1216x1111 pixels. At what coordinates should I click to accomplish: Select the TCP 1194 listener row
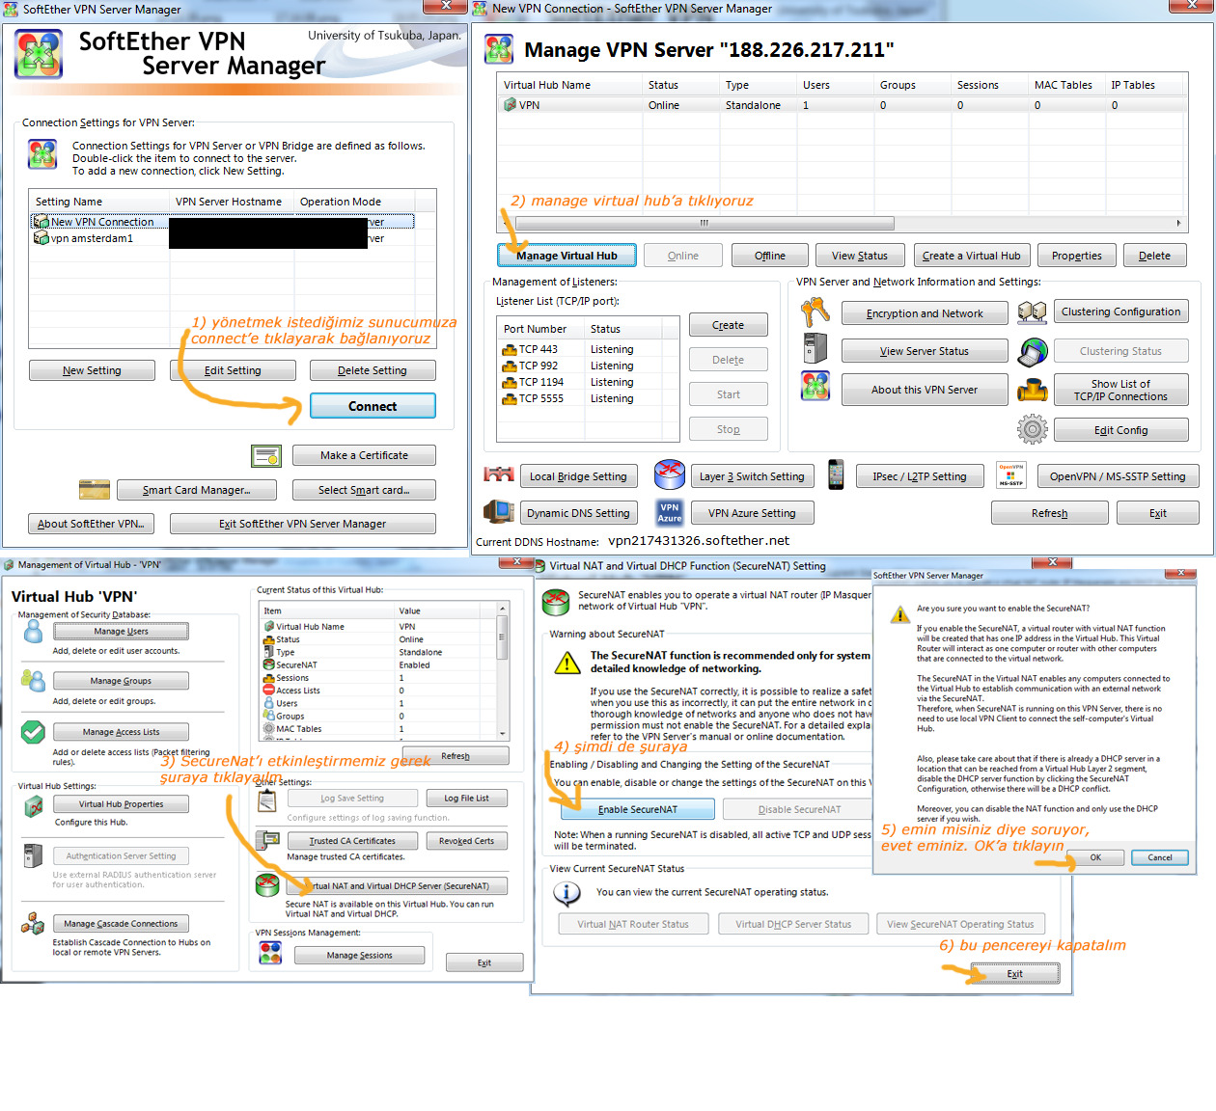tap(589, 382)
